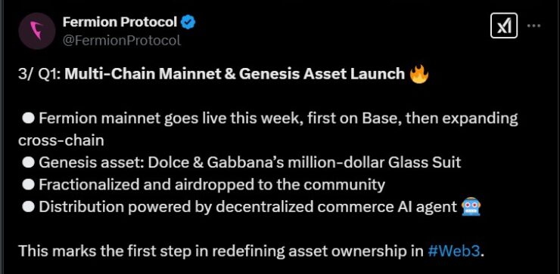Viewport: 560px width, 274px height.
Task: Follow the #Web3 hashtag link
Action: tap(453, 251)
